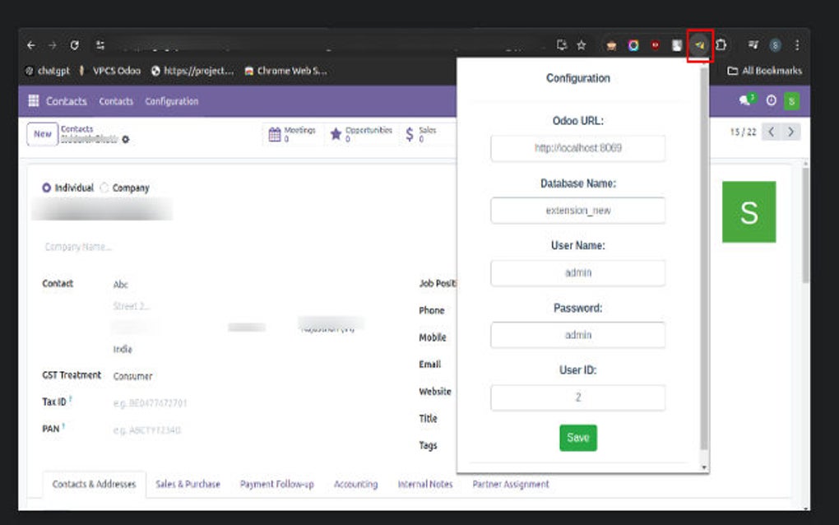Click the green S user avatar
839x525 pixels.
click(790, 100)
